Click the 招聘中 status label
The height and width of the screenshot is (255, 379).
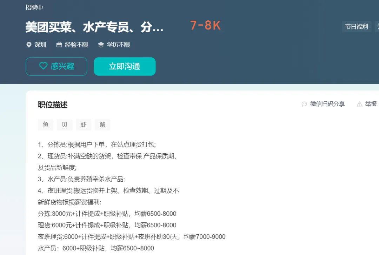tap(33, 7)
